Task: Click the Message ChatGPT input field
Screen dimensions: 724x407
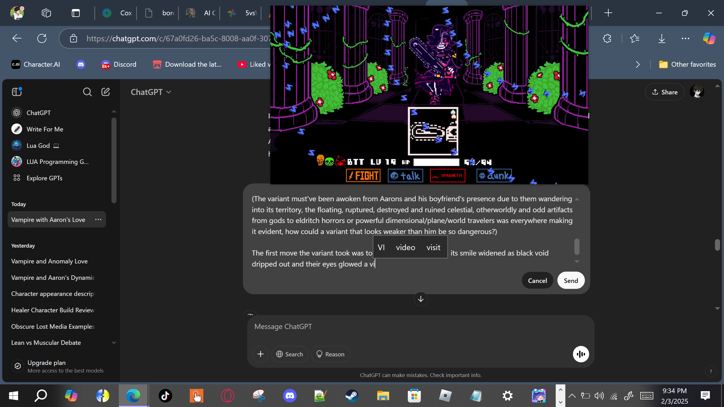Action: click(x=421, y=326)
